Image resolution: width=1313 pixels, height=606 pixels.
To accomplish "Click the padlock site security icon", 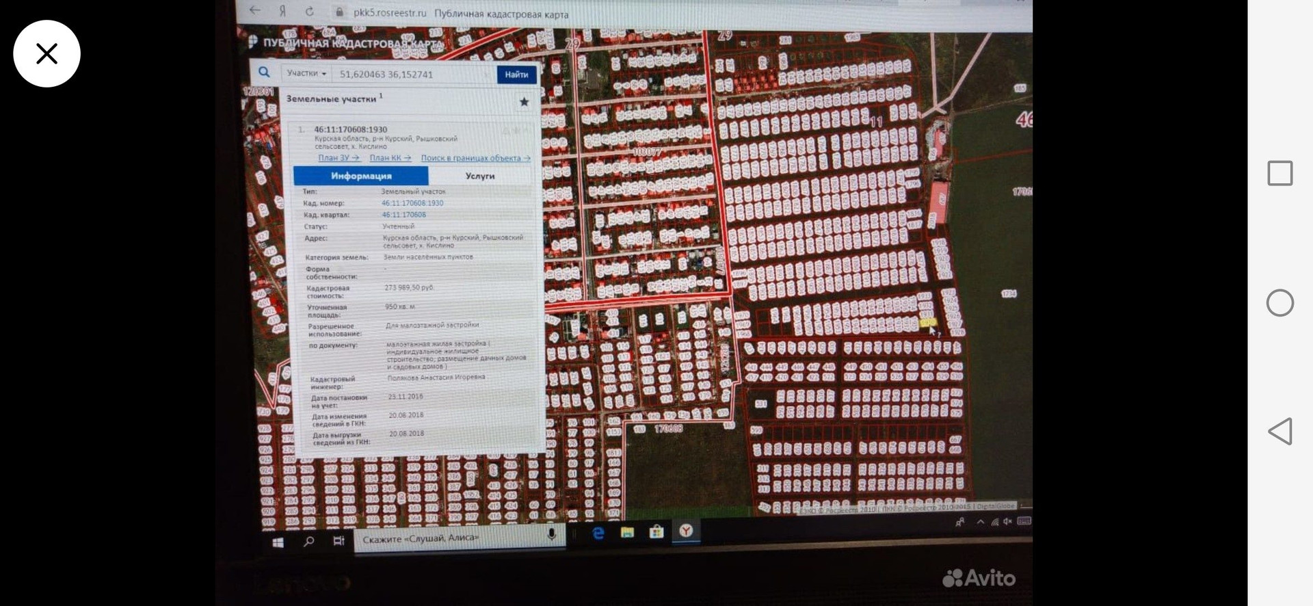I will (339, 12).
